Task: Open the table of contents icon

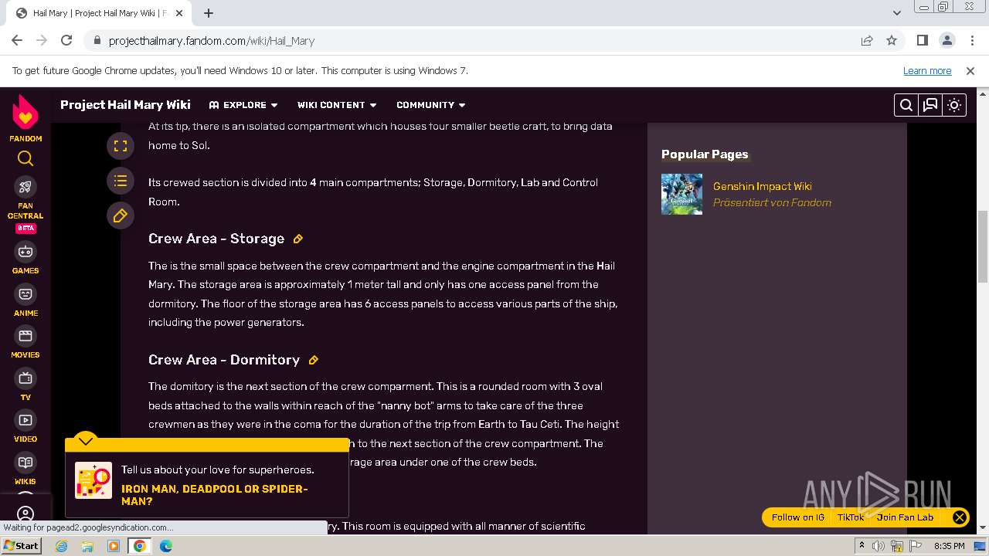Action: [x=121, y=181]
